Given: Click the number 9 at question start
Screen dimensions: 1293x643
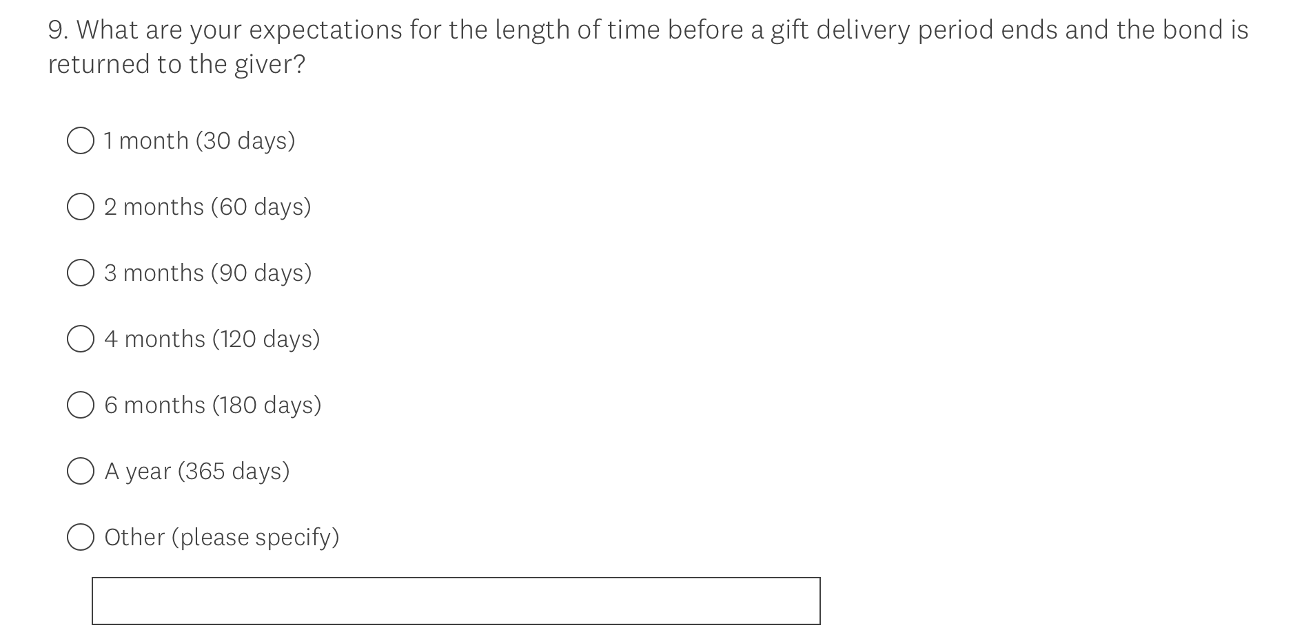Looking at the screenshot, I should point(55,30).
